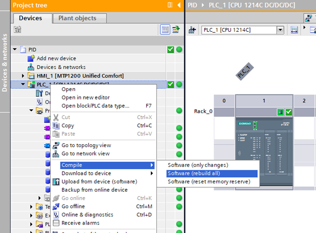Open Download to device submenu
Viewport: 316px width, 233px height.
[107, 173]
